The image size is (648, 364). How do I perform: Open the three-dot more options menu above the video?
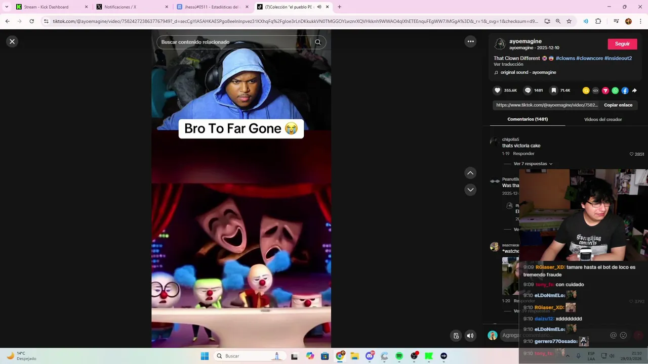click(471, 41)
